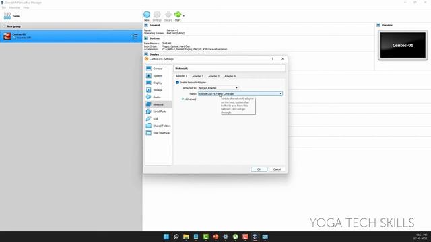The height and width of the screenshot is (242, 431).
Task: Open the VirtualBox taskbar icon
Action: click(255, 237)
